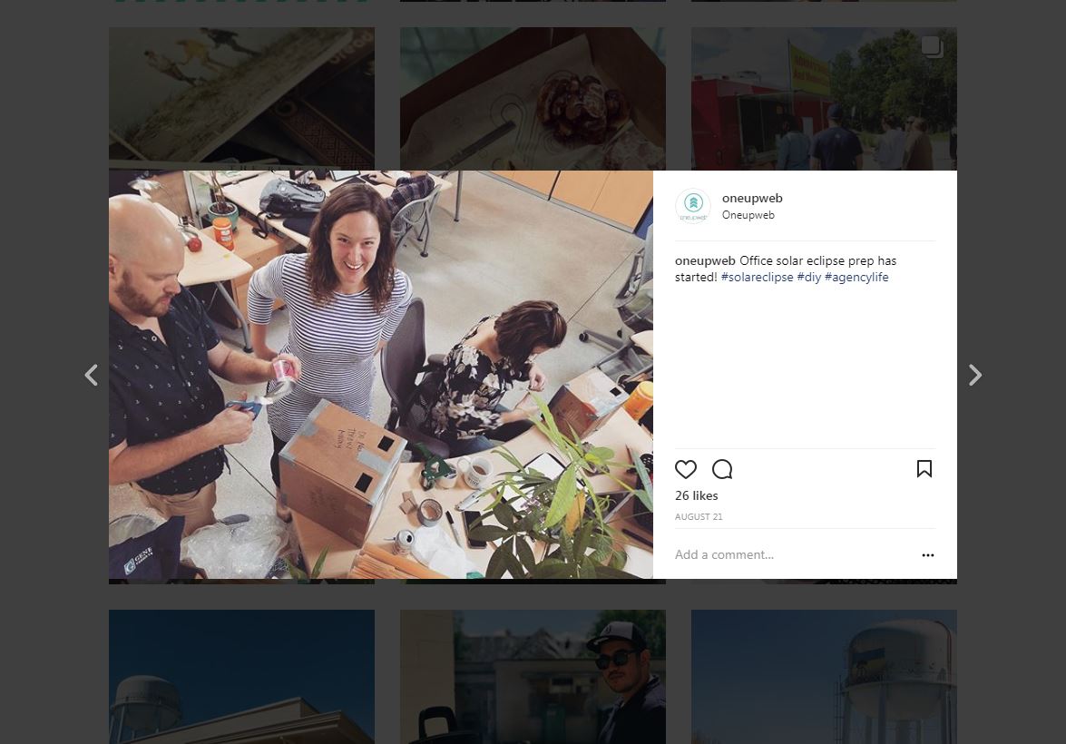1066x744 pixels.
Task: Go to previous post with left arrow
Action: pyautogui.click(x=91, y=375)
